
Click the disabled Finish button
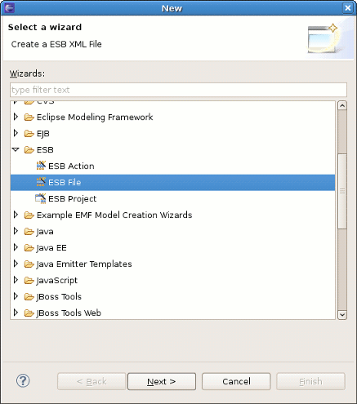click(x=310, y=381)
